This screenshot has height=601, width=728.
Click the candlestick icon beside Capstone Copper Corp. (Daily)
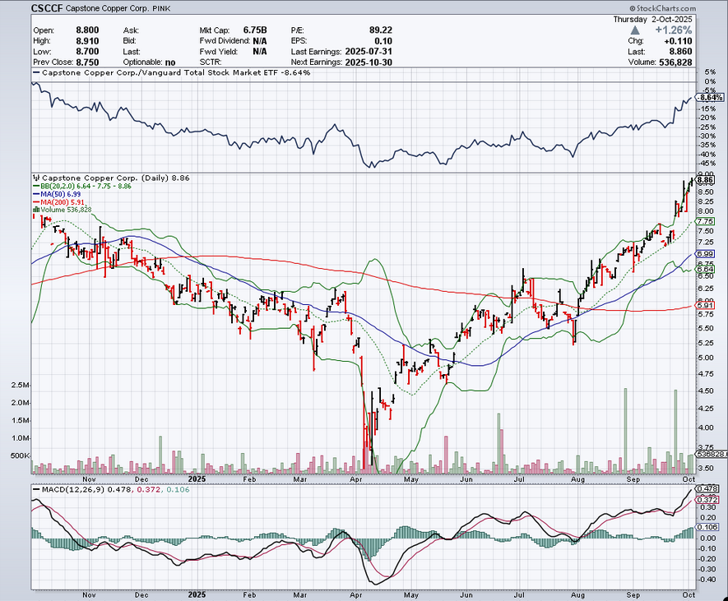(36, 178)
